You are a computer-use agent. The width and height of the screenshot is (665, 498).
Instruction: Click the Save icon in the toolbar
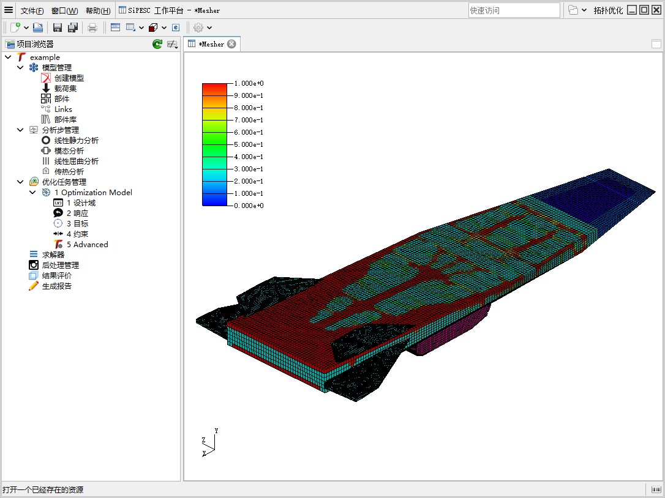(x=58, y=28)
